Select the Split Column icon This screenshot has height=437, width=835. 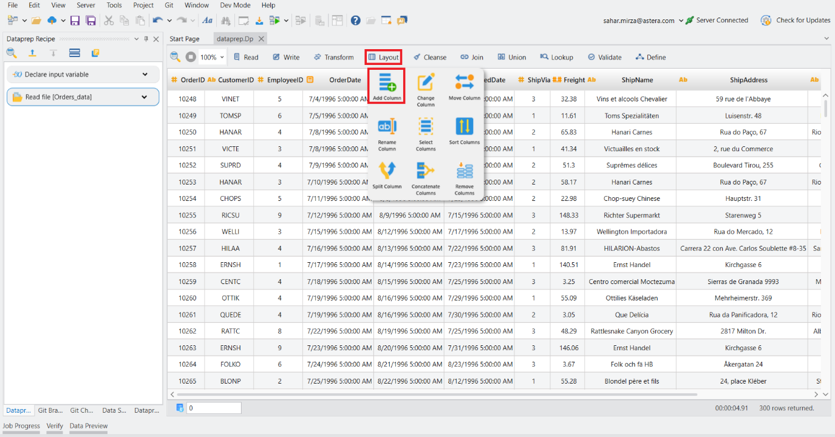[x=387, y=171]
